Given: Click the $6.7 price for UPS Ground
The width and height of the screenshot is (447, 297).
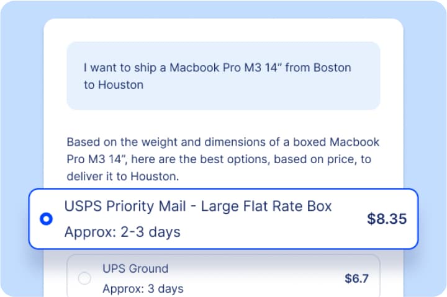Looking at the screenshot, I should coord(356,278).
